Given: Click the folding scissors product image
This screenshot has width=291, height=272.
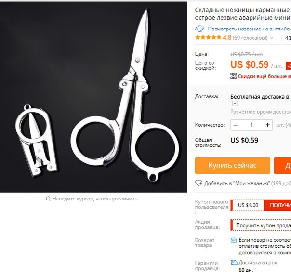Looking at the screenshot, I should pyautogui.click(x=93, y=97).
